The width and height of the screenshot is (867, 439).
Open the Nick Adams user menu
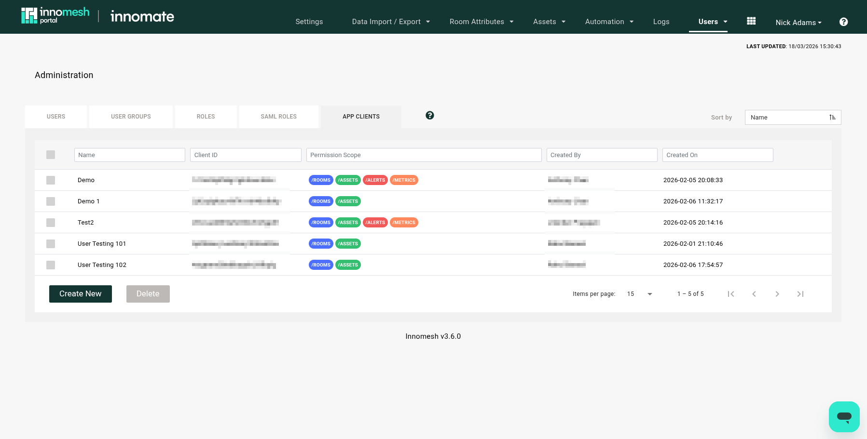[x=798, y=22]
